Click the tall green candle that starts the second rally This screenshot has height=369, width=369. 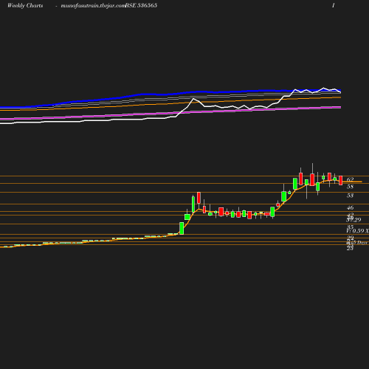point(272,212)
